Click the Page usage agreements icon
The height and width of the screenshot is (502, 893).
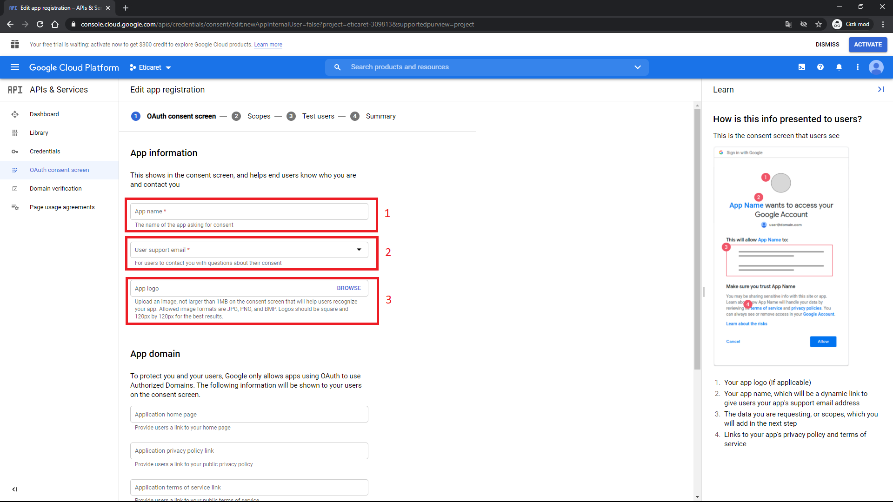click(x=15, y=207)
